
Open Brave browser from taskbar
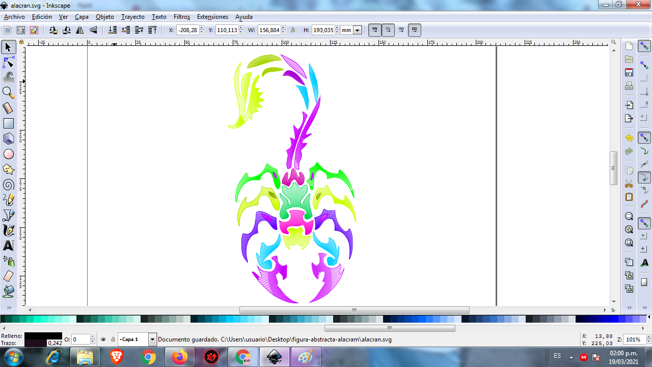[x=117, y=357]
